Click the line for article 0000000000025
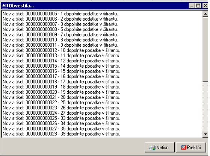 pos(61,118)
